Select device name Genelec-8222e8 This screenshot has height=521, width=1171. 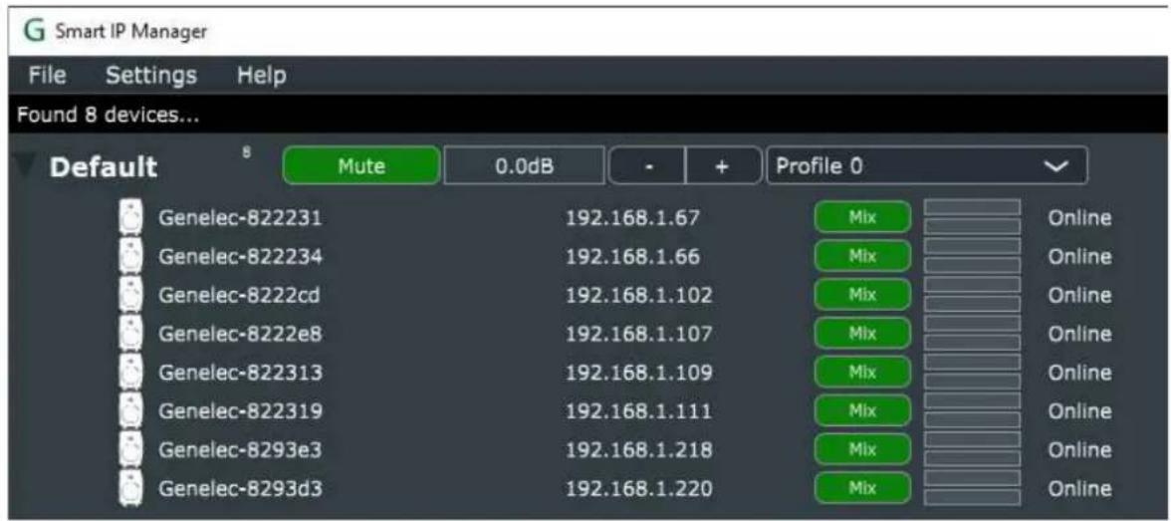coord(241,334)
